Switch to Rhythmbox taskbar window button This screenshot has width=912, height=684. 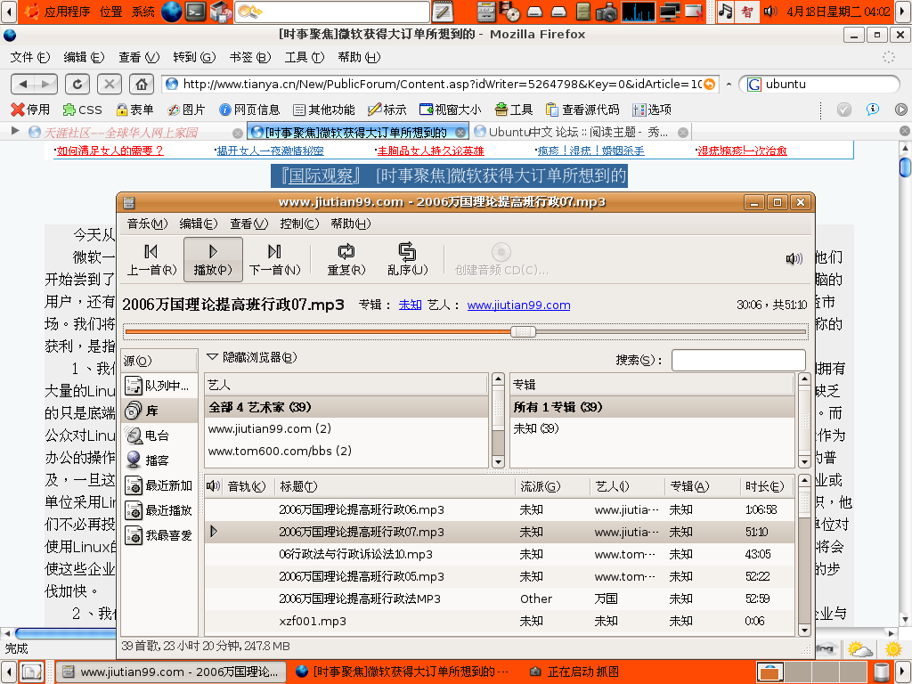pos(172,672)
